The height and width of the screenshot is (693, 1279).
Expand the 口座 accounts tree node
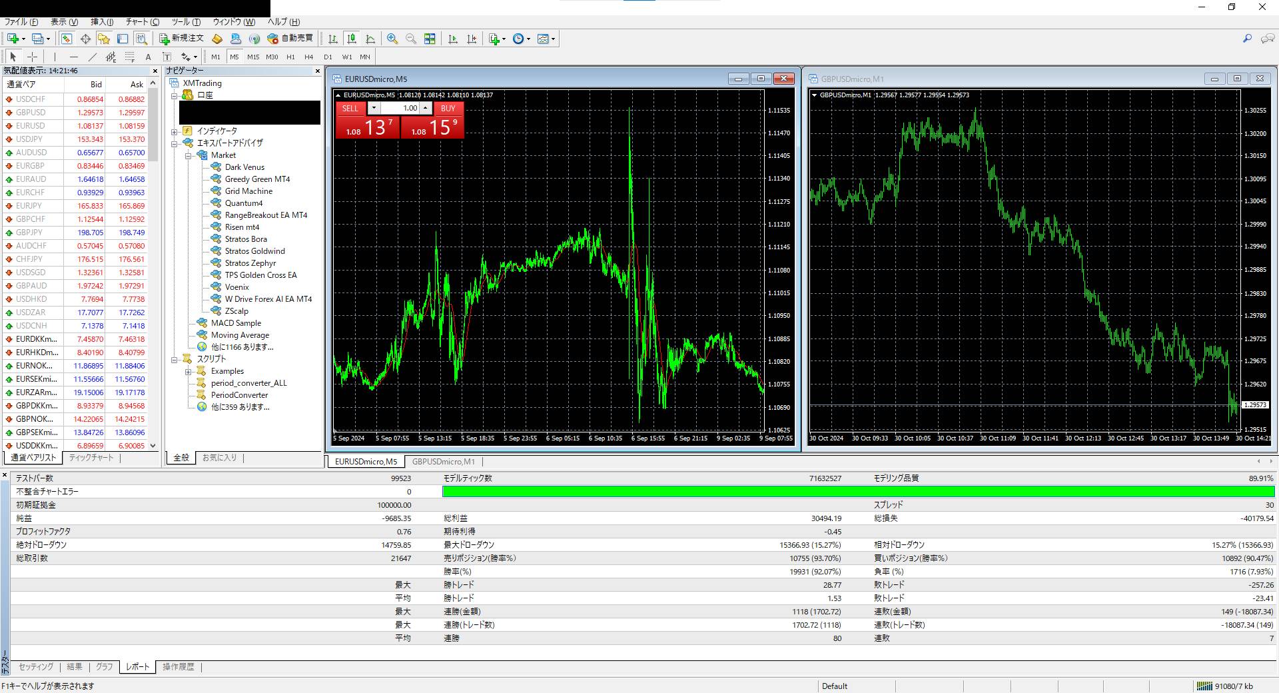point(175,95)
